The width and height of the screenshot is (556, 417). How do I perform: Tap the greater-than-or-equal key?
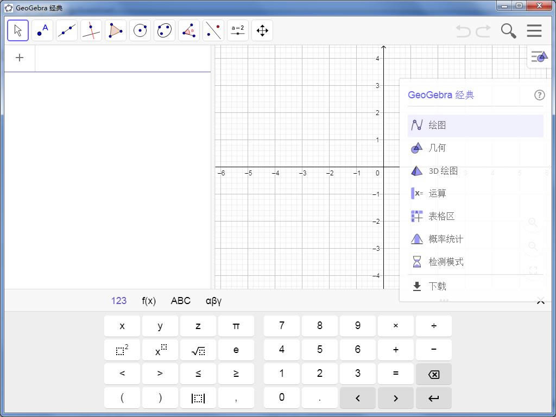point(236,374)
